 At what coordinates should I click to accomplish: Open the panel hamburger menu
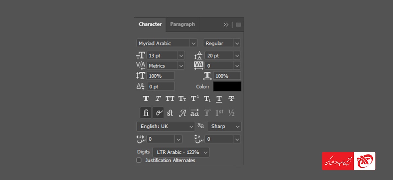tap(238, 25)
